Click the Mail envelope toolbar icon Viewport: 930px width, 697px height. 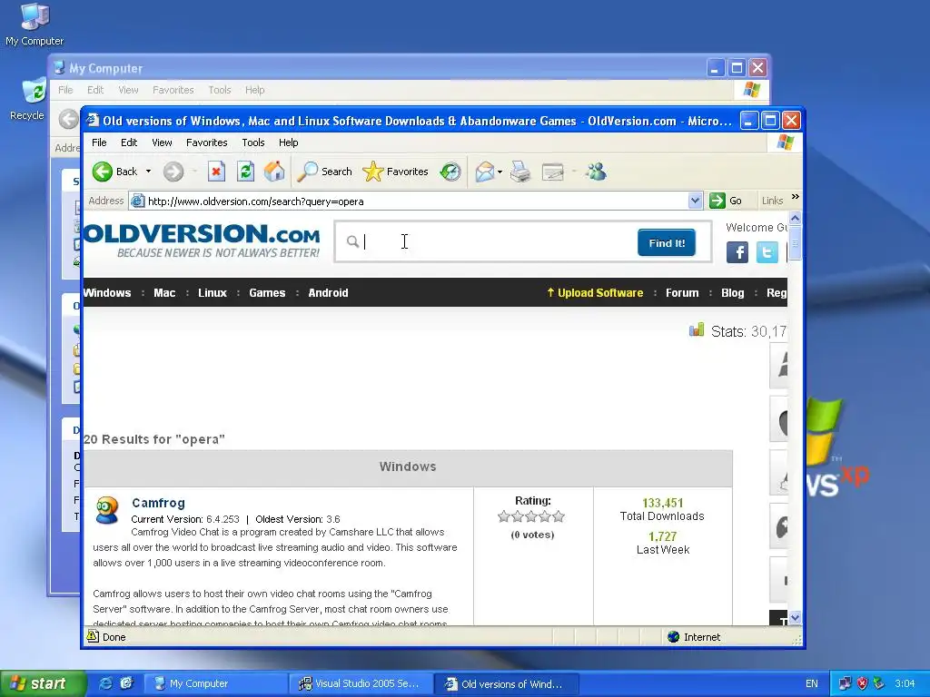[485, 172]
